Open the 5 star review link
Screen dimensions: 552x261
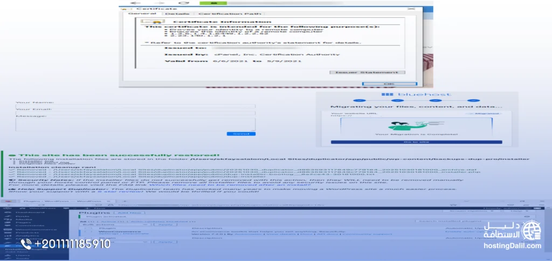120,191
